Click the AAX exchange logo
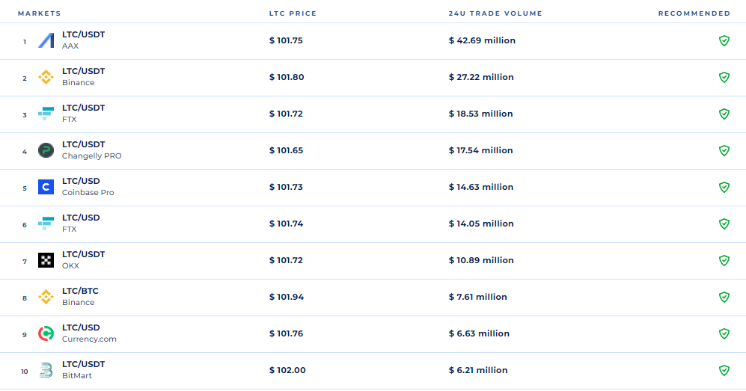Viewport: 746px width, 391px height. coord(46,41)
